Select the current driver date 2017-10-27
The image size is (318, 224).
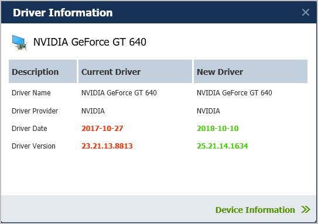tap(102, 128)
